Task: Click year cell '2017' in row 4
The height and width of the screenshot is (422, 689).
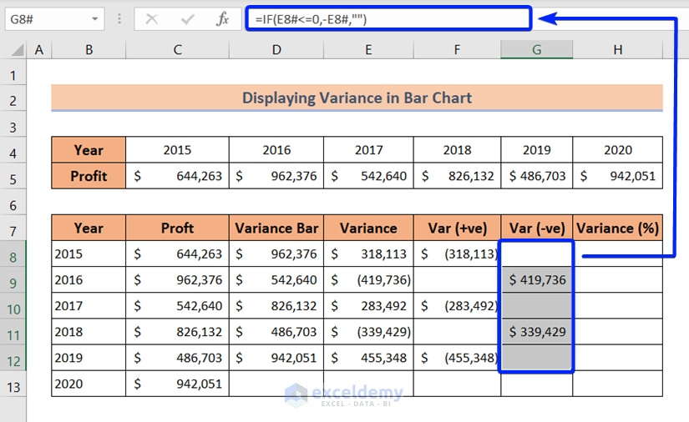Action: [368, 150]
